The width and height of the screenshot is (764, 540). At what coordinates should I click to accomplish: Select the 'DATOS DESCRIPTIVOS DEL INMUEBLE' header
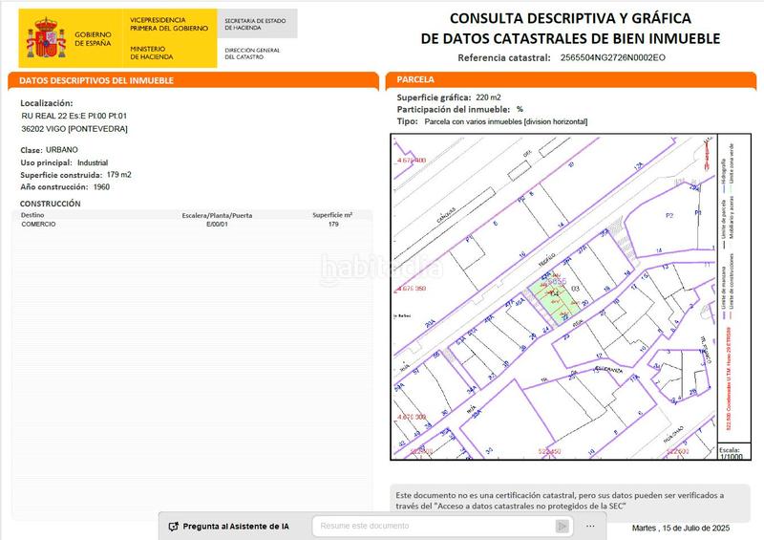click(95, 80)
